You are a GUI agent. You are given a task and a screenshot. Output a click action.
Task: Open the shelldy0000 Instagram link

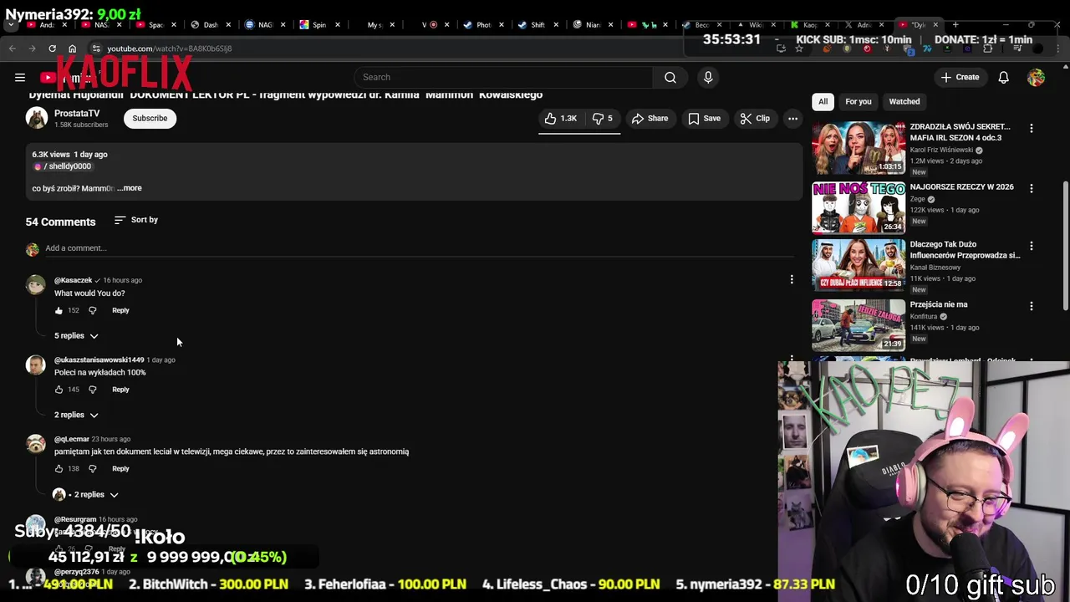[64, 166]
